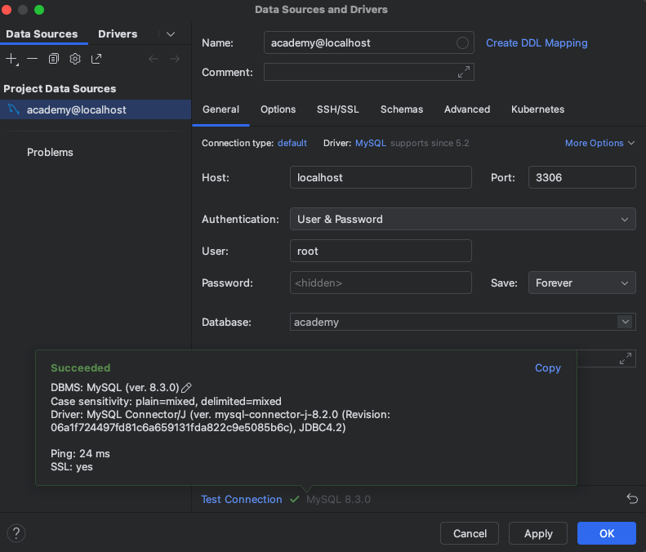Open help with the question mark button
Image resolution: width=646 pixels, height=552 pixels.
coord(16,533)
